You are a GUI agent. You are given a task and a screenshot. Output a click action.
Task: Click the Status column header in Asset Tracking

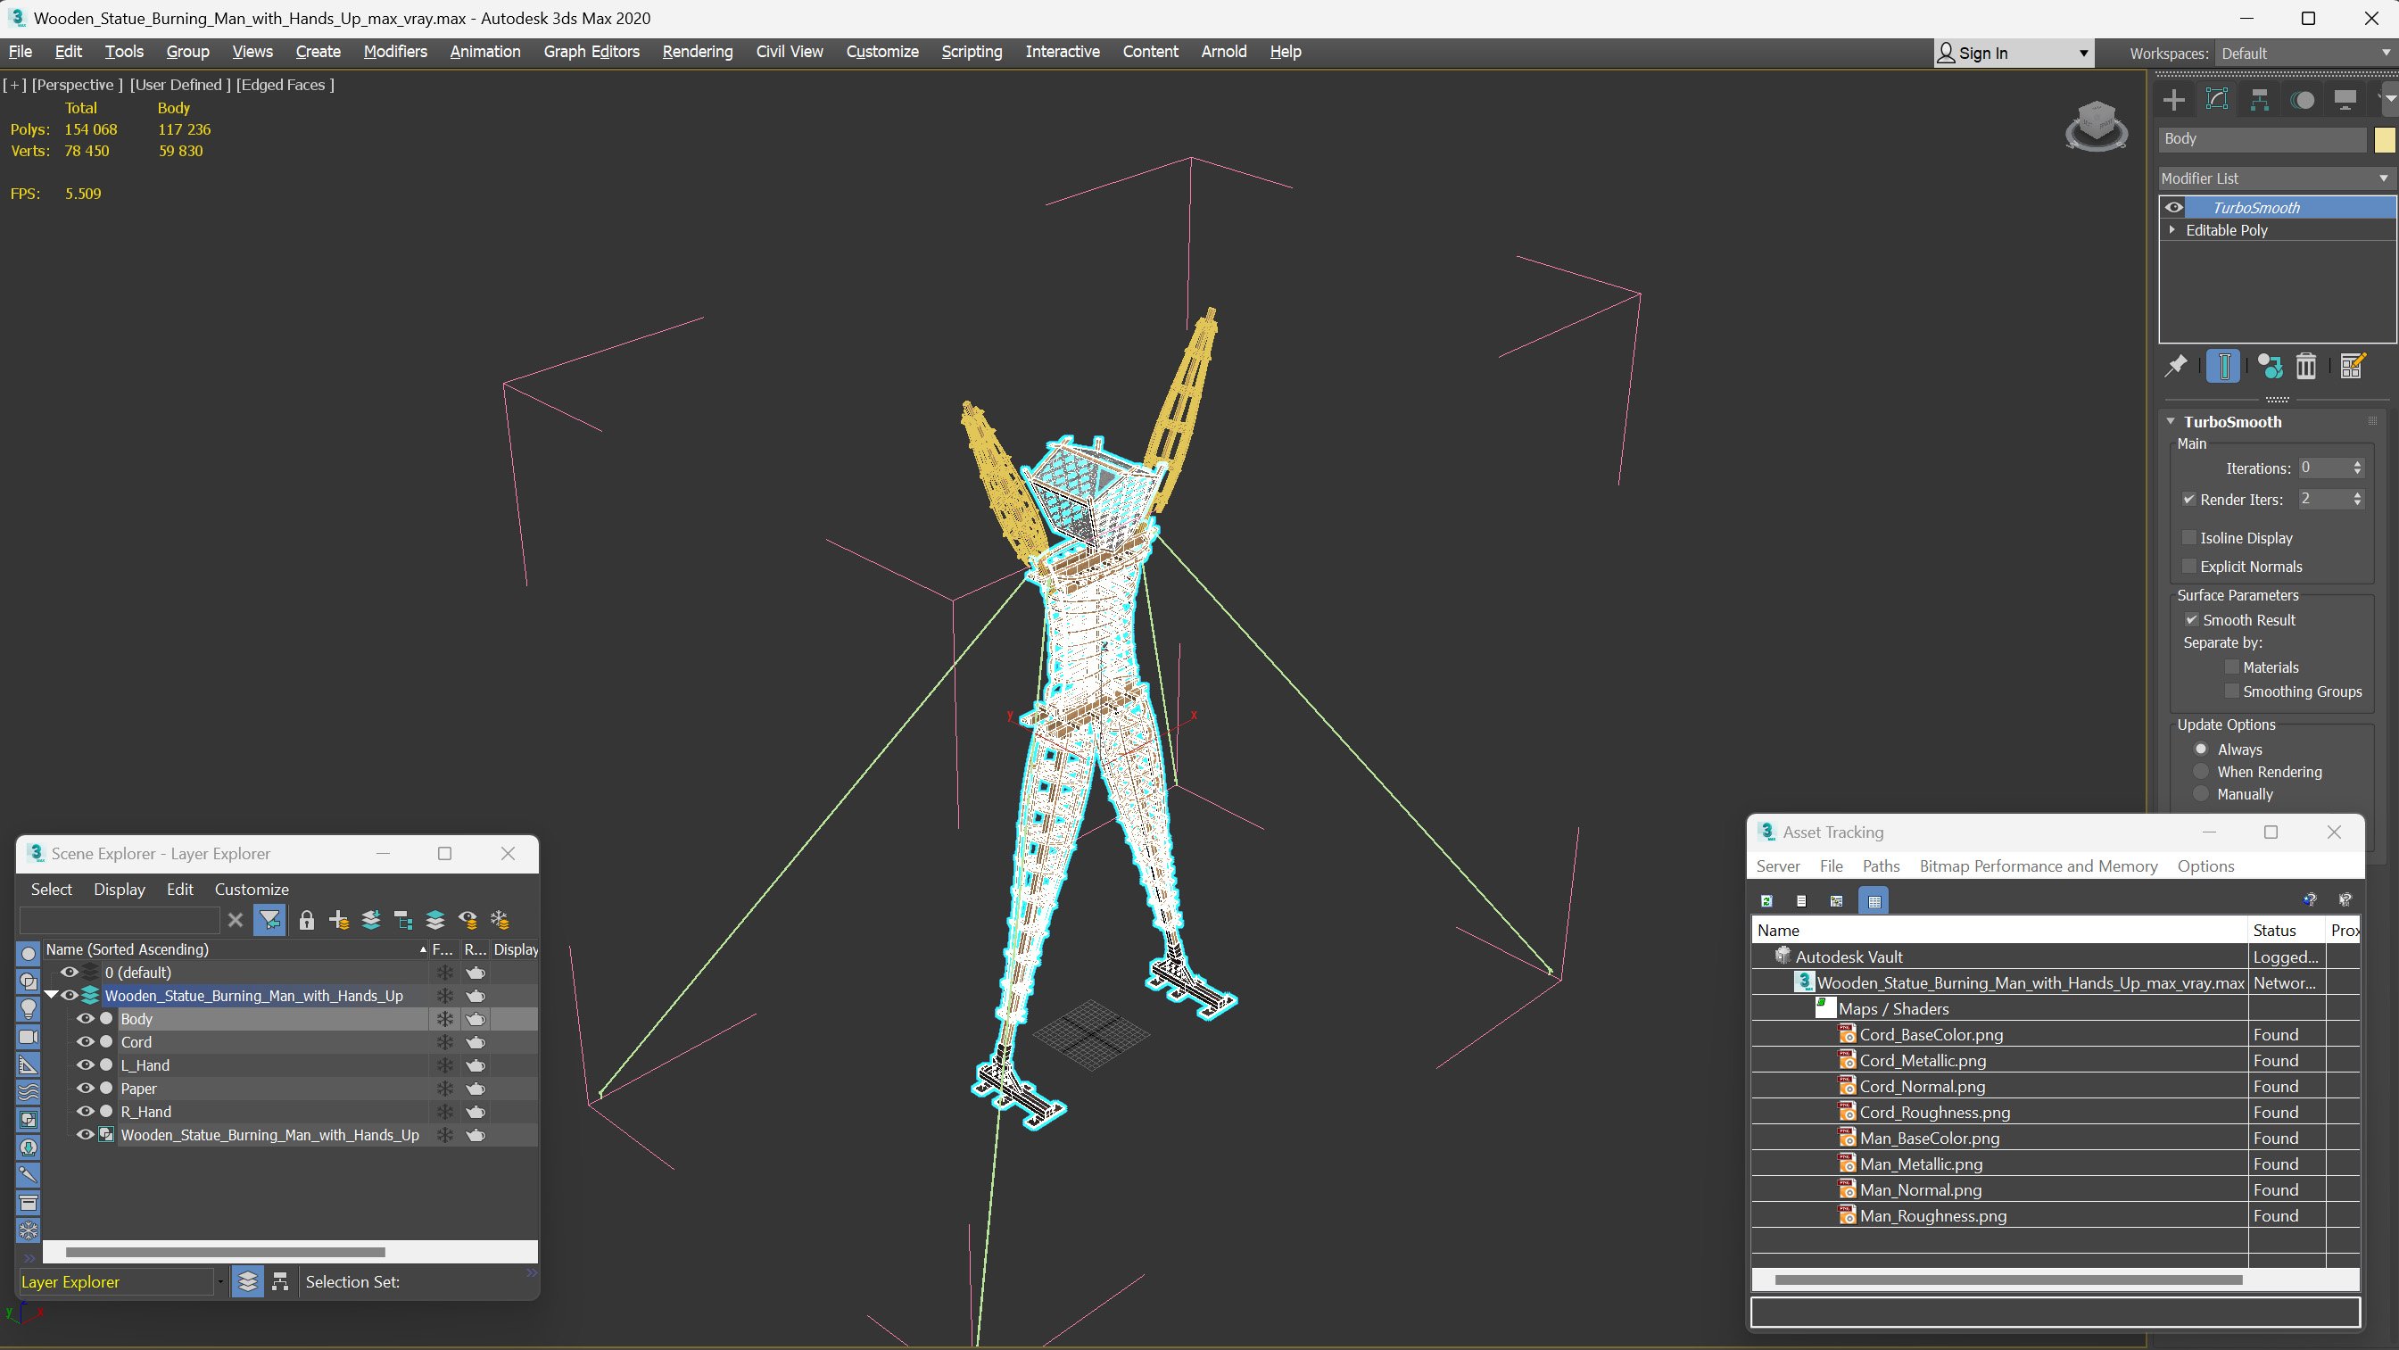(2286, 930)
